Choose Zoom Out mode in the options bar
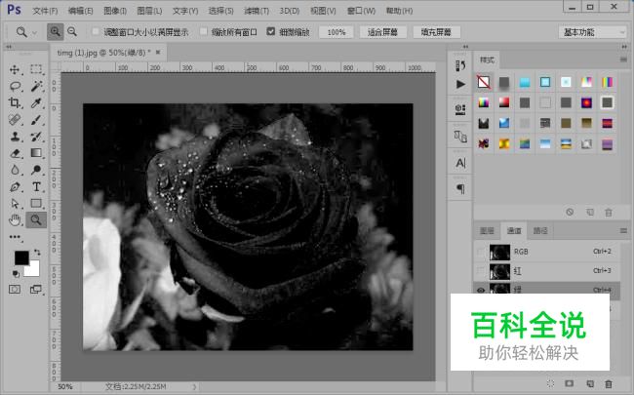This screenshot has height=395, width=634. coord(72,31)
